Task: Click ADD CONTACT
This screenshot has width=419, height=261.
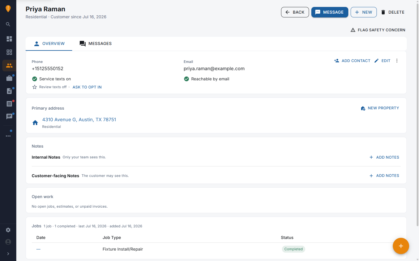Action: click(352, 61)
